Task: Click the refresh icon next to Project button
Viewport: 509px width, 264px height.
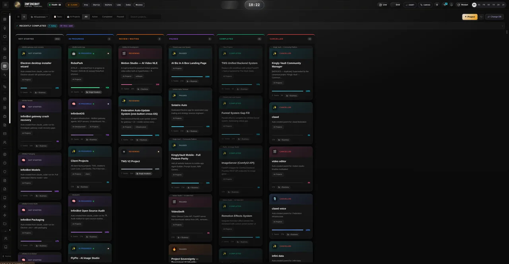Action: pos(481,17)
